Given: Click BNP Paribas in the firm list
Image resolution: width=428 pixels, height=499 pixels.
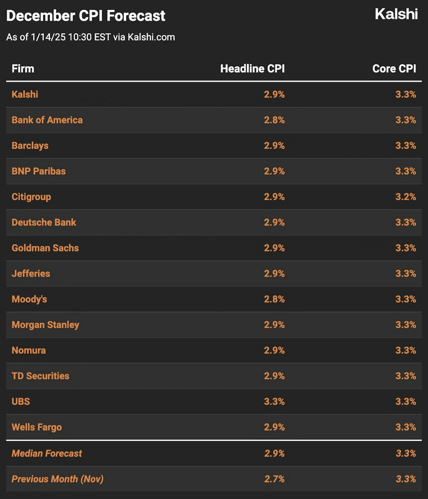Looking at the screenshot, I should [39, 171].
